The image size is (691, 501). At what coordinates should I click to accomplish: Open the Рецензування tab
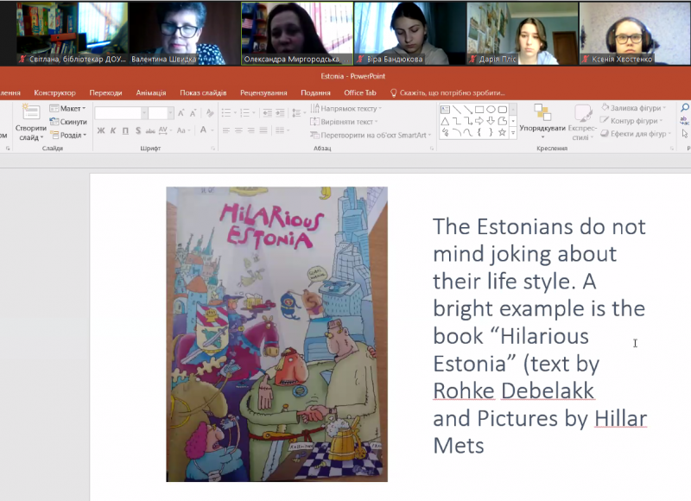[263, 93]
